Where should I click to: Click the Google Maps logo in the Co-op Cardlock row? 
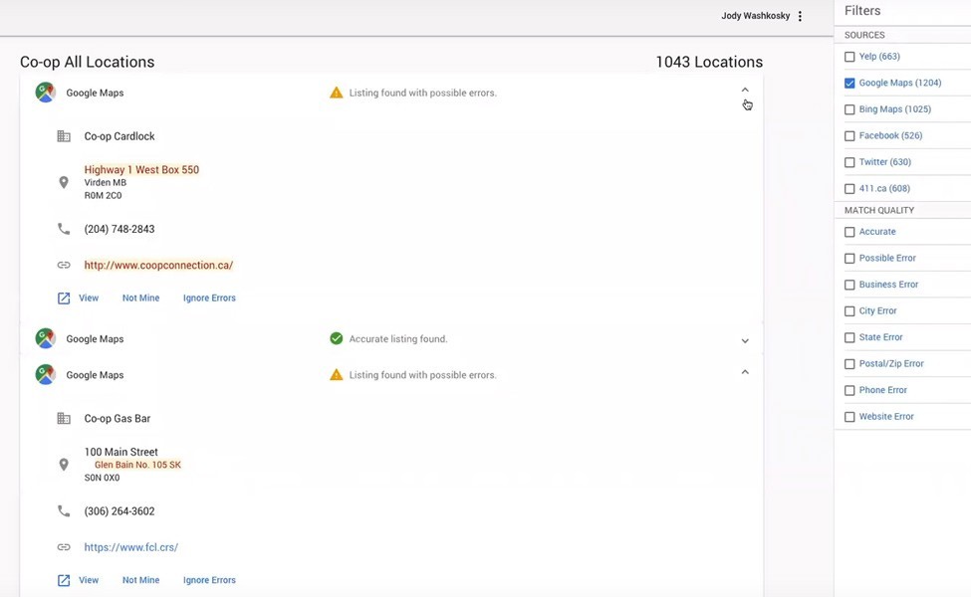pos(45,93)
